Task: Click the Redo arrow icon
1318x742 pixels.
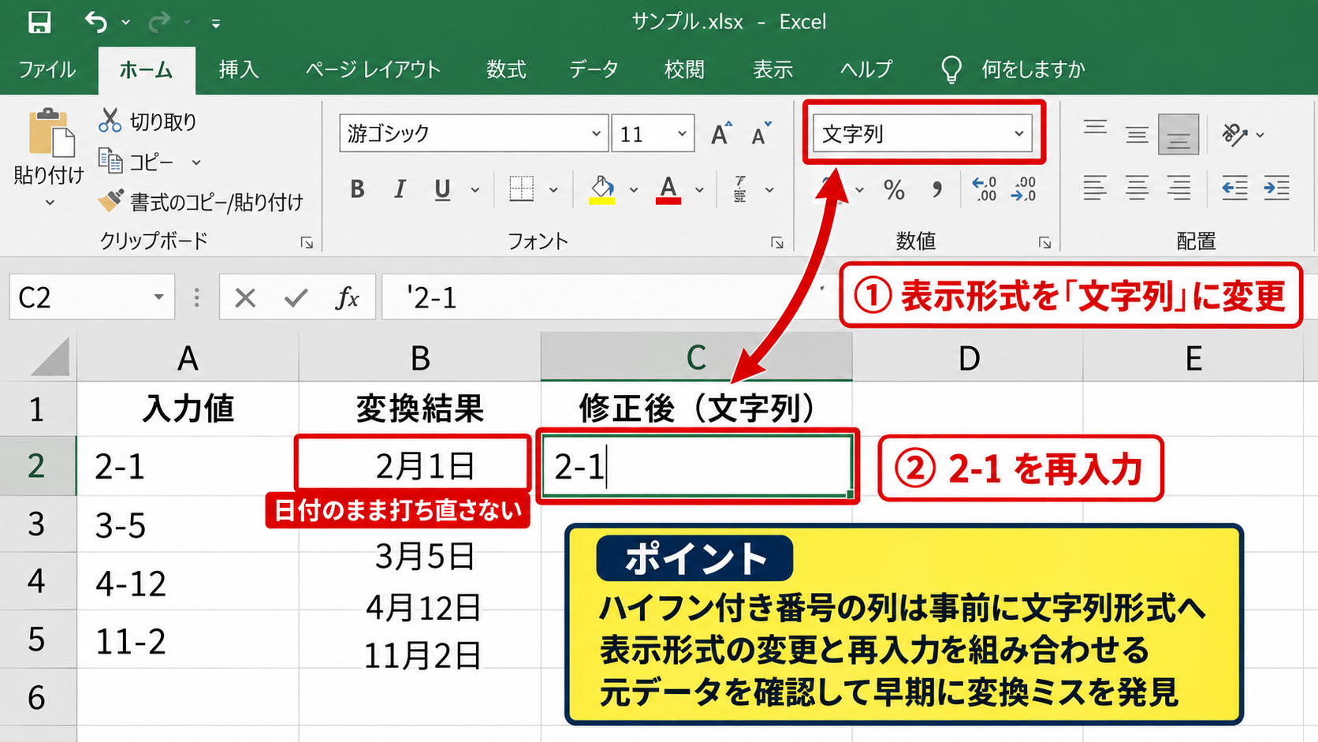Action: pos(158,22)
